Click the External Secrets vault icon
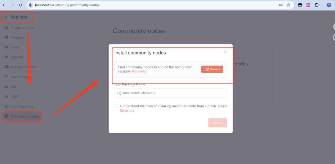 click(7, 67)
